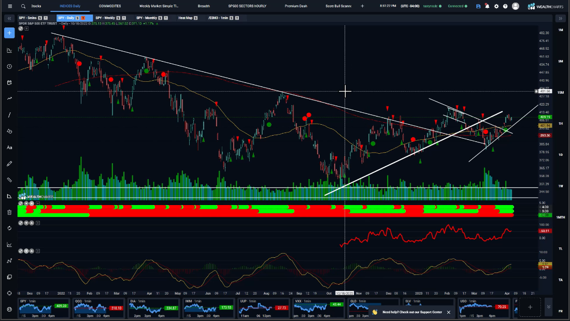
Task: Toggle the orange T badge on SPY - Daily tab
Action: tap(83, 18)
